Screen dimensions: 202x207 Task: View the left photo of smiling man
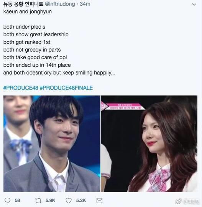click(52, 144)
